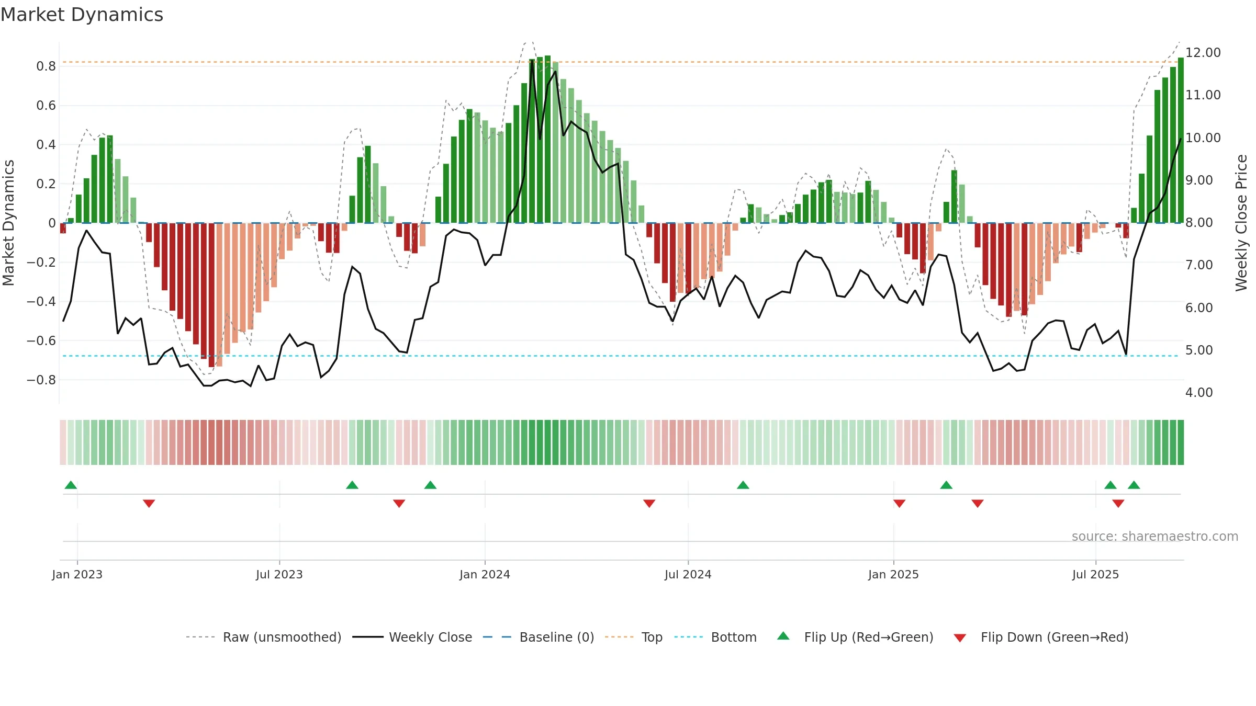The width and height of the screenshot is (1256, 706).
Task: Click the vertical Market Dynamics axis title
Action: pyautogui.click(x=8, y=223)
